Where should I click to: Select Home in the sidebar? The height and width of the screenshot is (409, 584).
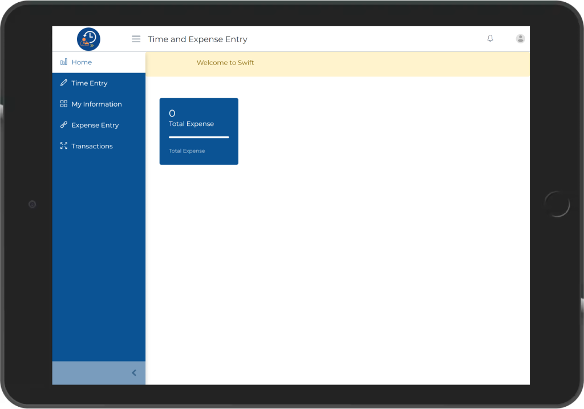pyautogui.click(x=82, y=62)
